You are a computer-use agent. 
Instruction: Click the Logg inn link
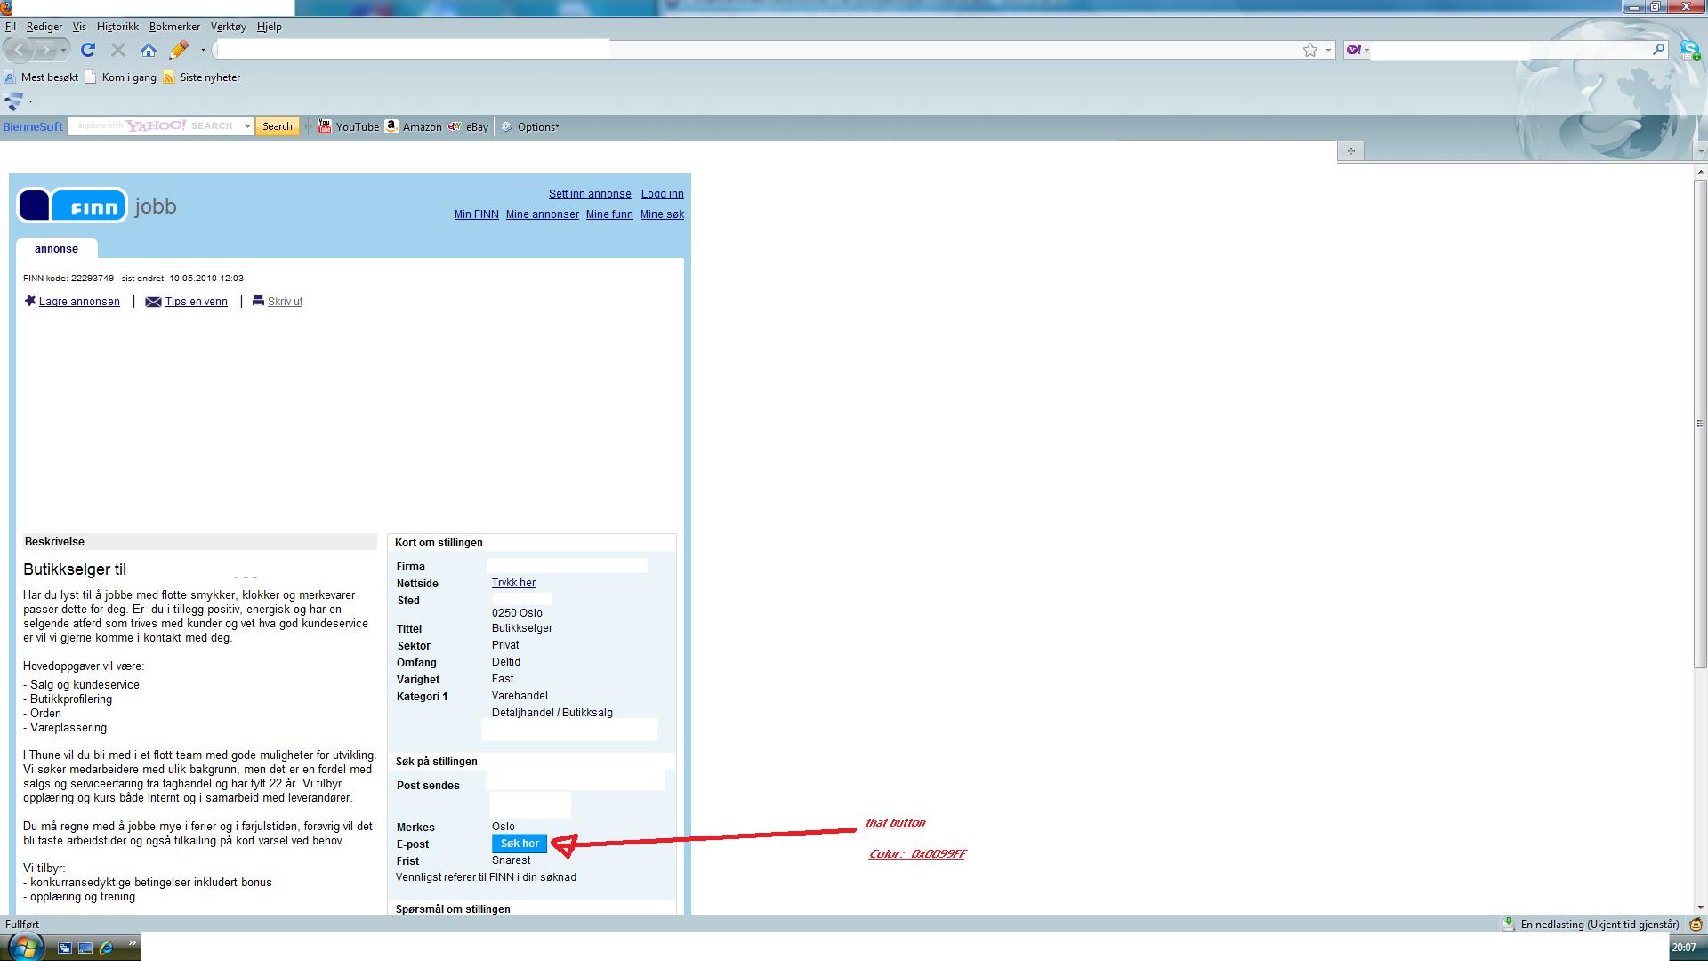click(663, 194)
